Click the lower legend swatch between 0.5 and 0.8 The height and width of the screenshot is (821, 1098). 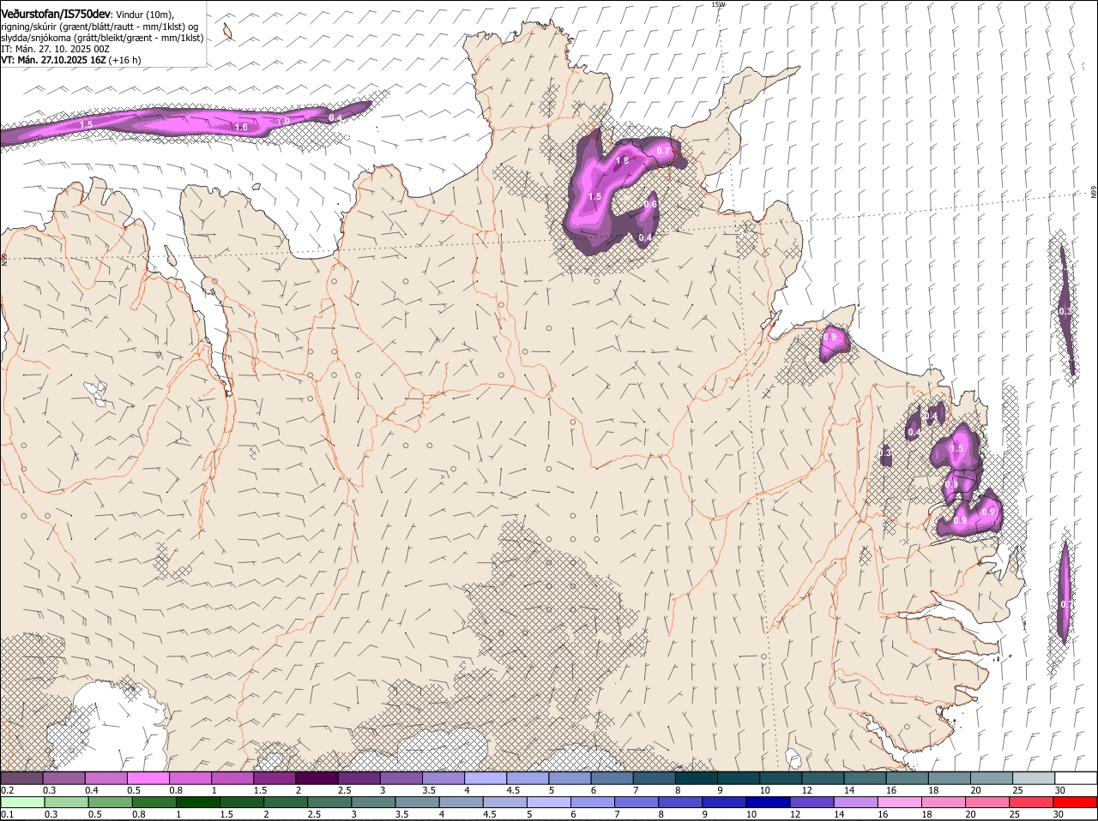(x=110, y=802)
